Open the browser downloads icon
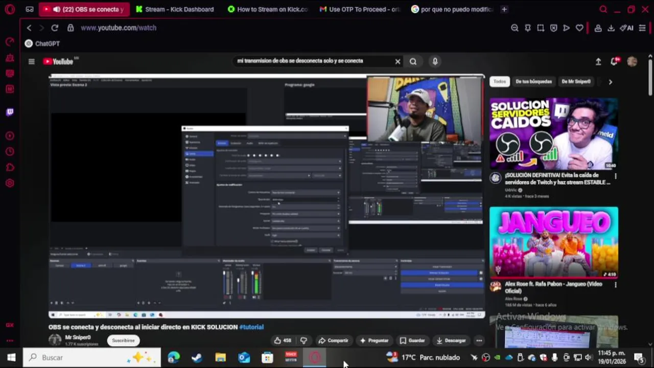The width and height of the screenshot is (654, 368). [611, 28]
